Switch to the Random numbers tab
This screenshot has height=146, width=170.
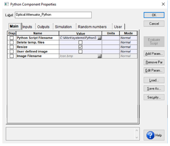92,27
